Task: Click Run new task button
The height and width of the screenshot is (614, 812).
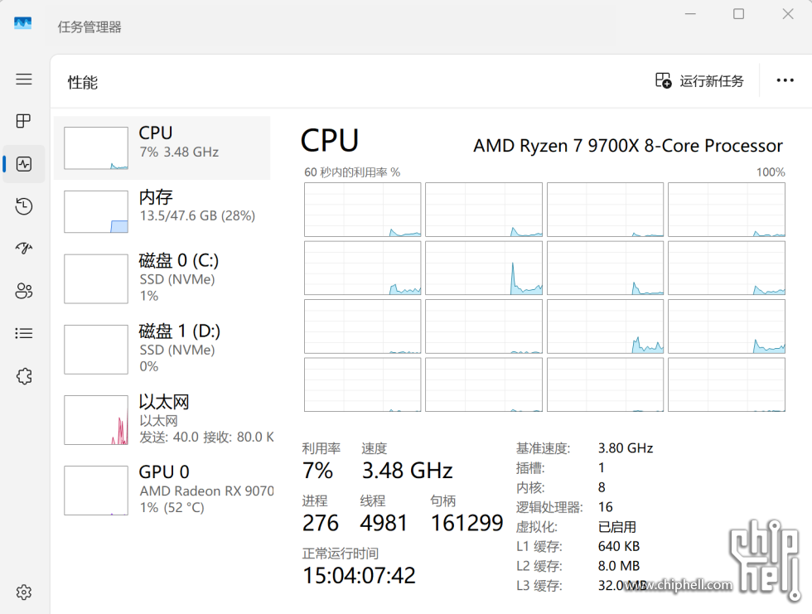Action: tap(699, 80)
